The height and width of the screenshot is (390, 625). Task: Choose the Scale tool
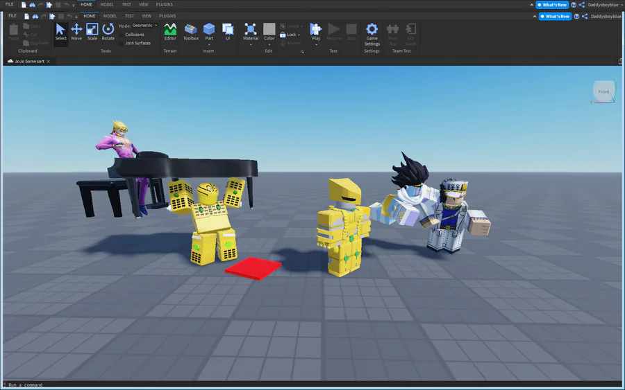click(92, 32)
